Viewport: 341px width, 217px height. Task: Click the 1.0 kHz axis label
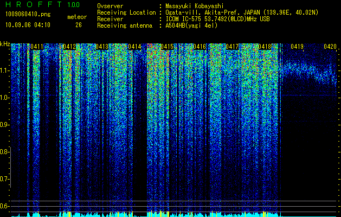click(x=4, y=98)
